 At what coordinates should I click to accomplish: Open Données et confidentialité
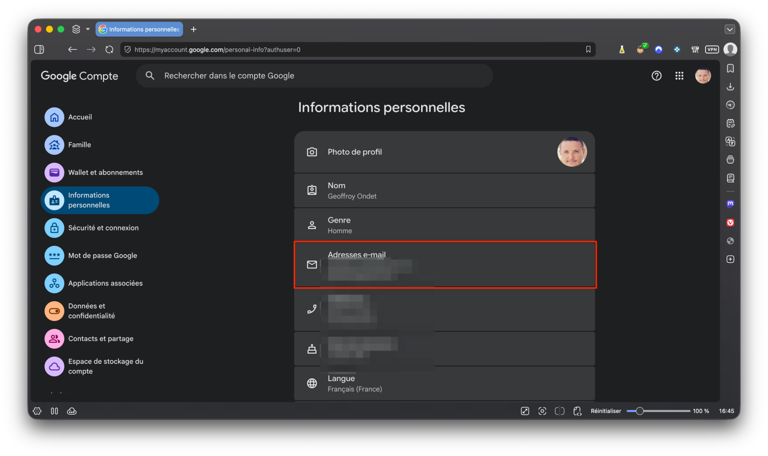pos(100,311)
